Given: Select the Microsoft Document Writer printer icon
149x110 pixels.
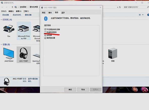Looking at the screenshot, I should point(36,29).
